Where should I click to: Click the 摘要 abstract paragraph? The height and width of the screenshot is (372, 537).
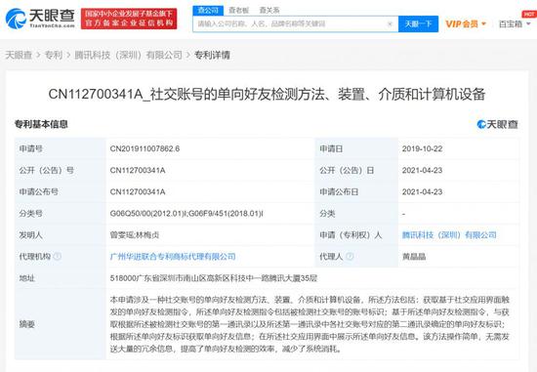[x=310, y=324]
